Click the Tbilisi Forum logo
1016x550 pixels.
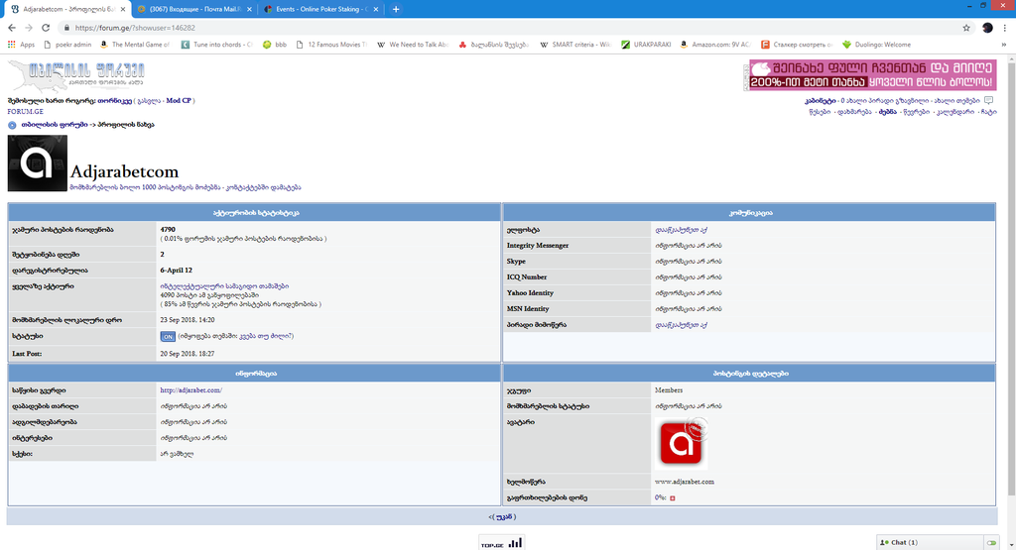click(x=76, y=76)
